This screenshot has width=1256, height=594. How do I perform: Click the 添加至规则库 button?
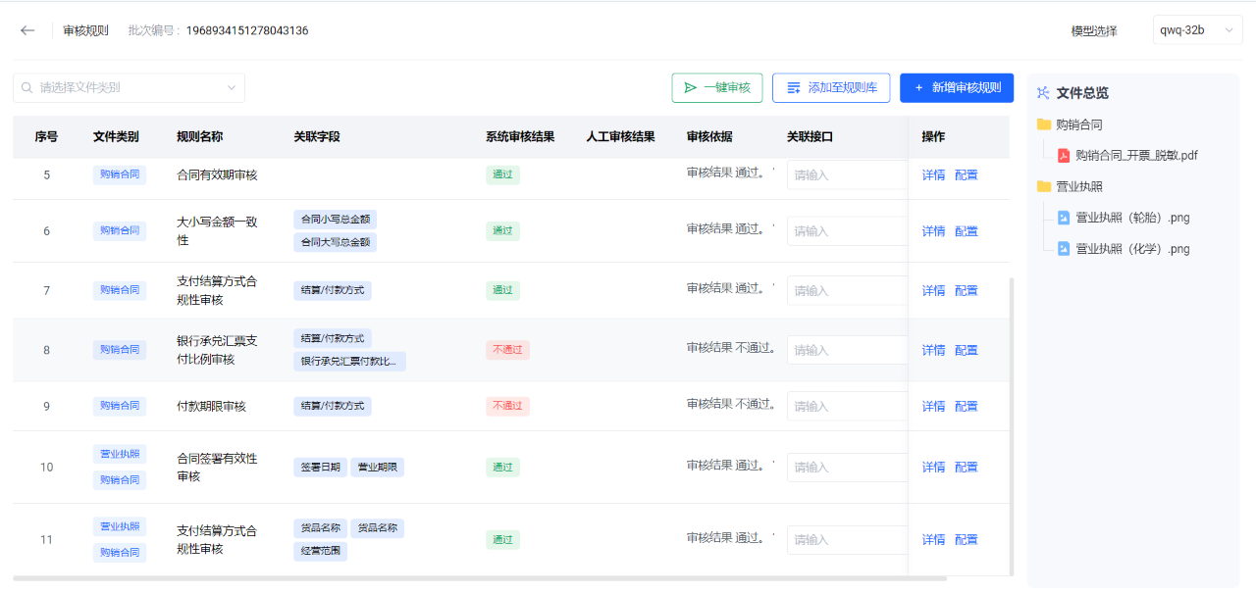pyautogui.click(x=831, y=88)
